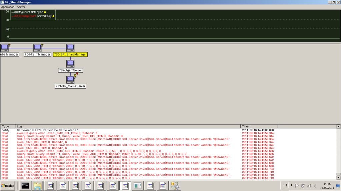This screenshot has height=191, width=341.
Task: Select the highlighted 705-SR_ShardManager label
Action: coord(70,54)
